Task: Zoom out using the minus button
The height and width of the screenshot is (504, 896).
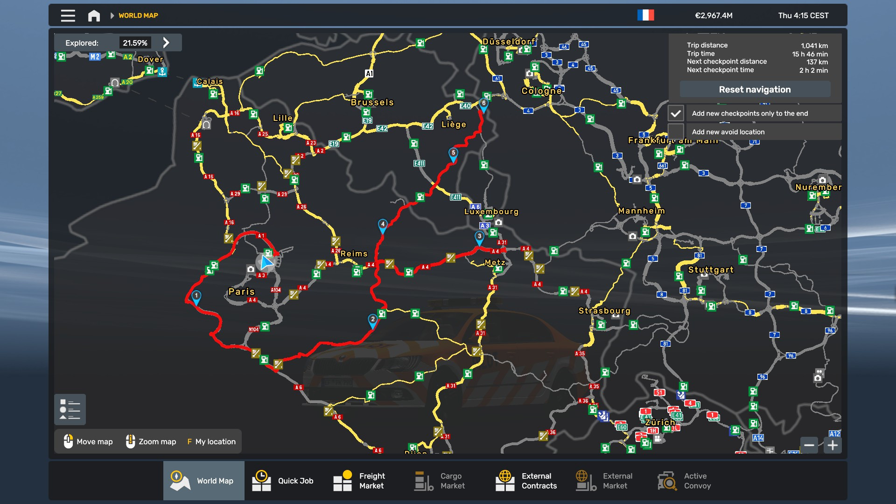Action: coord(809,445)
